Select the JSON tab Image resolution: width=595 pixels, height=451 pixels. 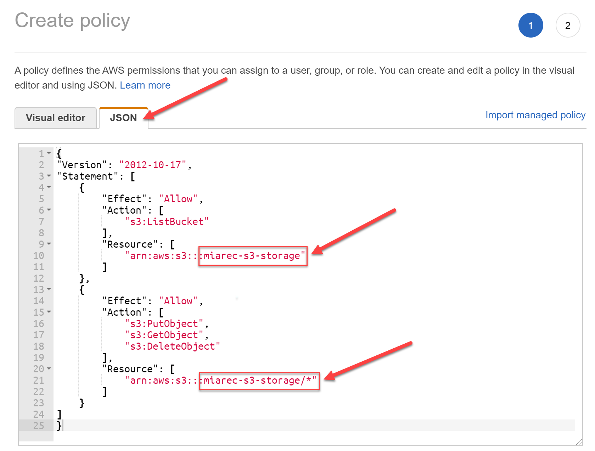tap(123, 118)
